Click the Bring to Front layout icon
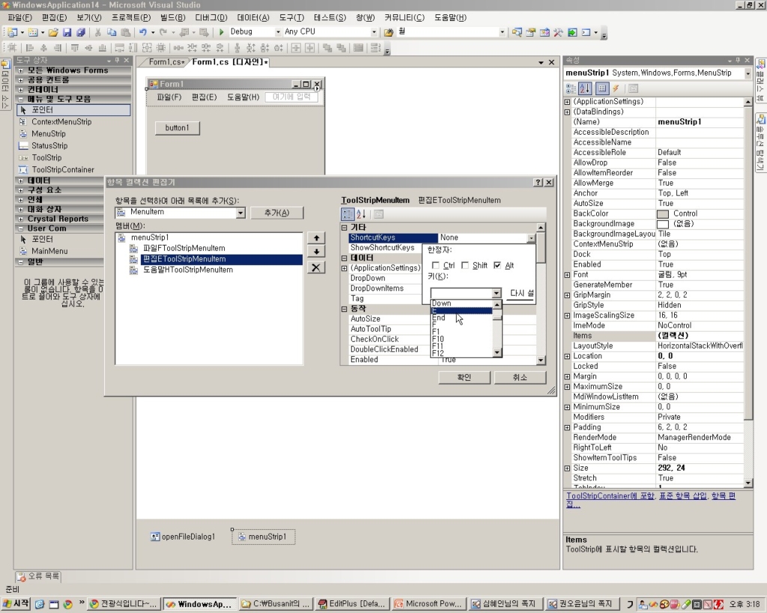Image resolution: width=767 pixels, height=613 pixels. [327, 48]
